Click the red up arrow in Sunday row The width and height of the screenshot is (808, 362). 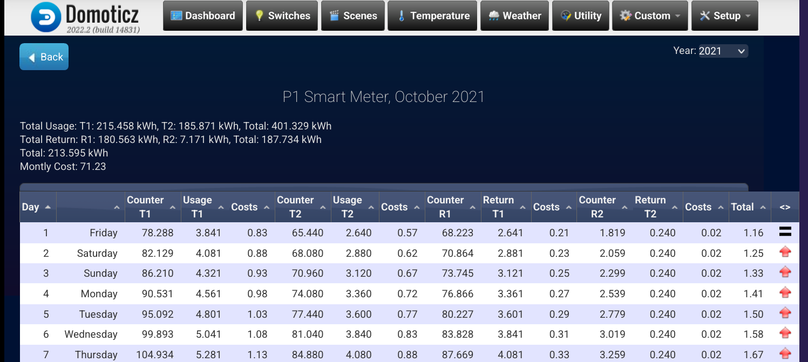tap(785, 273)
